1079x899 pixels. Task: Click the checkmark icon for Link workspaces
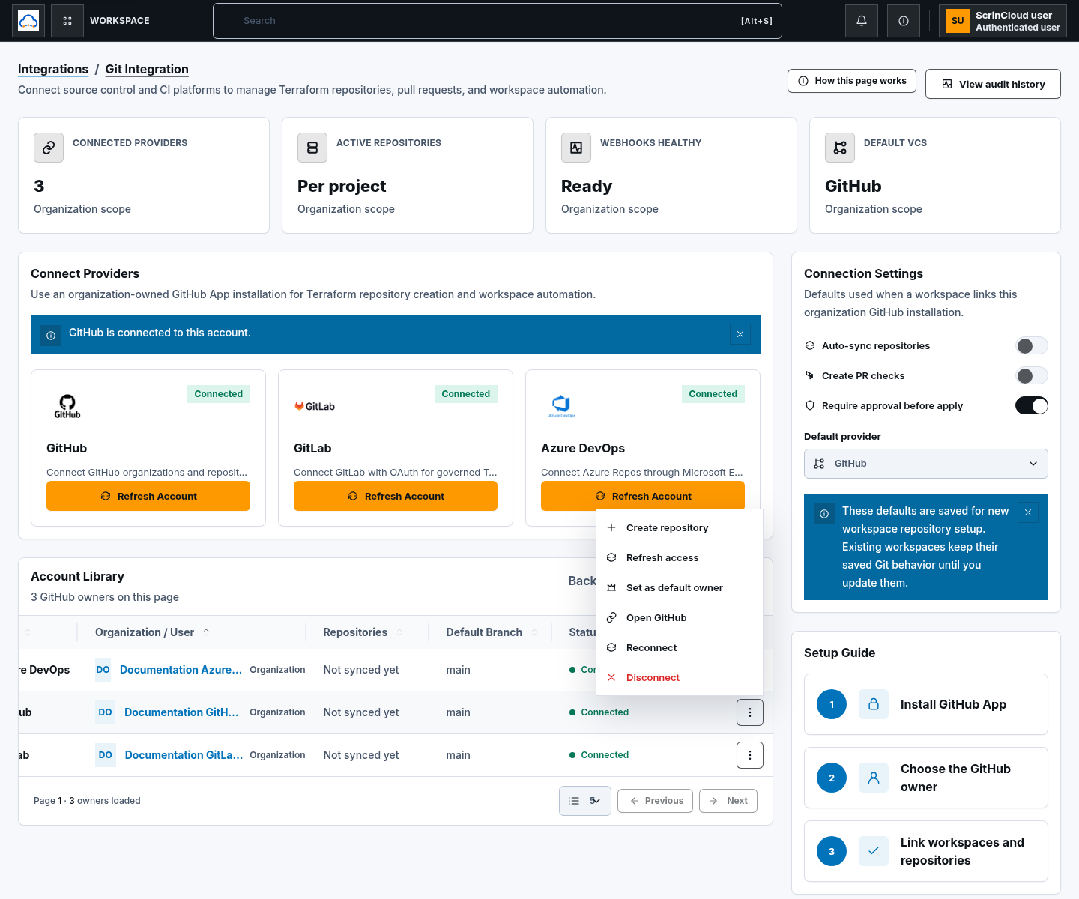tap(874, 851)
